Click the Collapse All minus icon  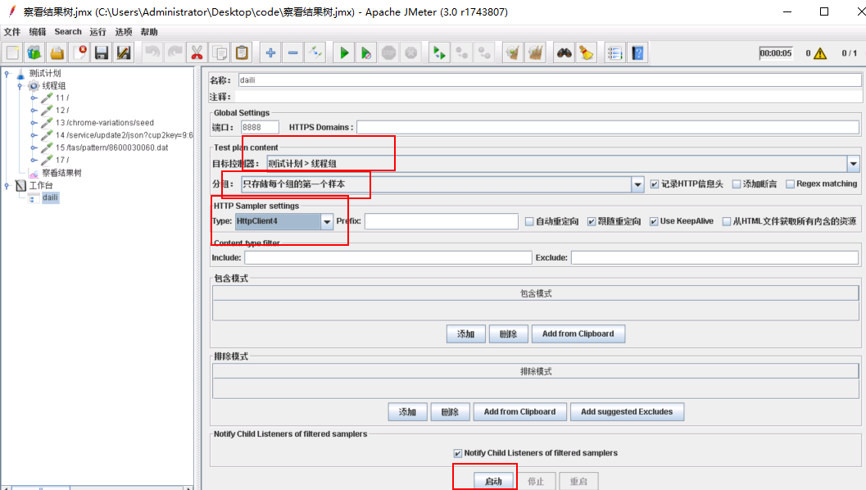coord(293,53)
